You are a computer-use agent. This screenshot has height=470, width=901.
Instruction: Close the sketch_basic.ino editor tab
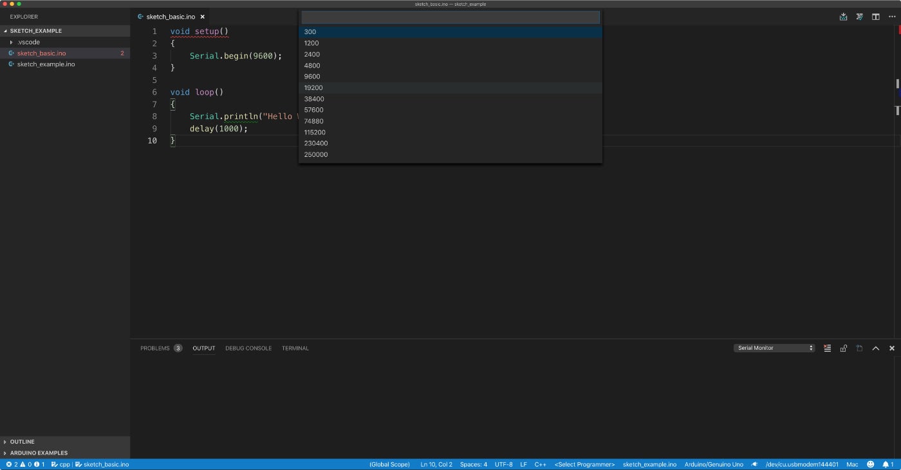(202, 17)
